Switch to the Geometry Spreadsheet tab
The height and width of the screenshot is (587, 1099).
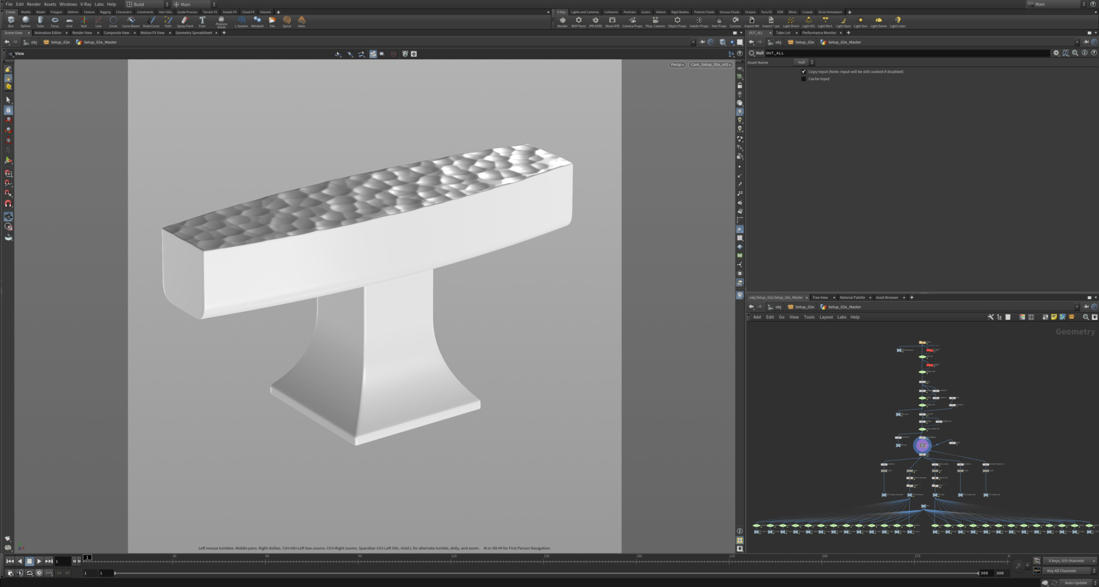point(193,33)
